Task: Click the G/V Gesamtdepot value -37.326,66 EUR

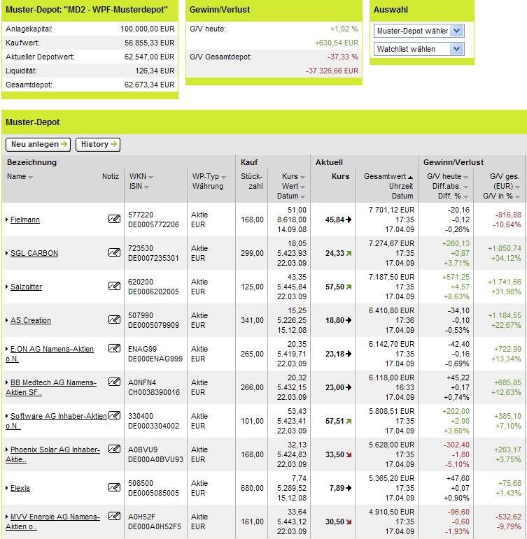Action: (332, 71)
